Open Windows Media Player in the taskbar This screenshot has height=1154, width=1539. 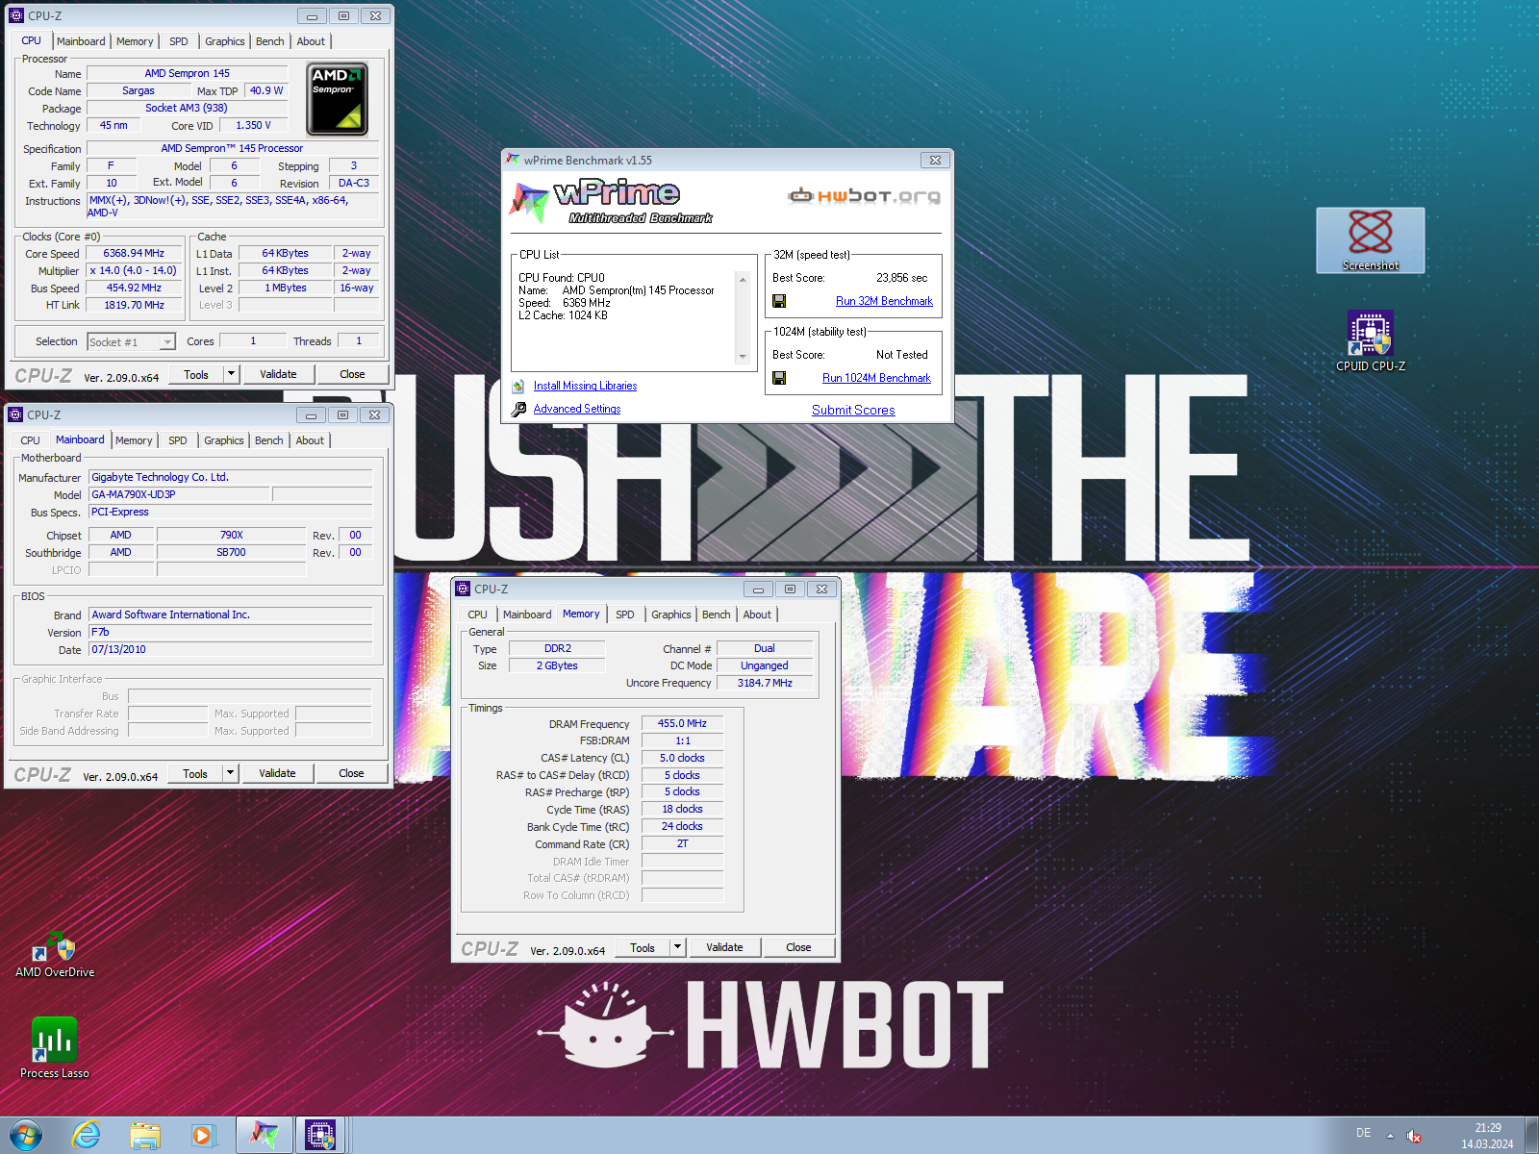(x=203, y=1135)
